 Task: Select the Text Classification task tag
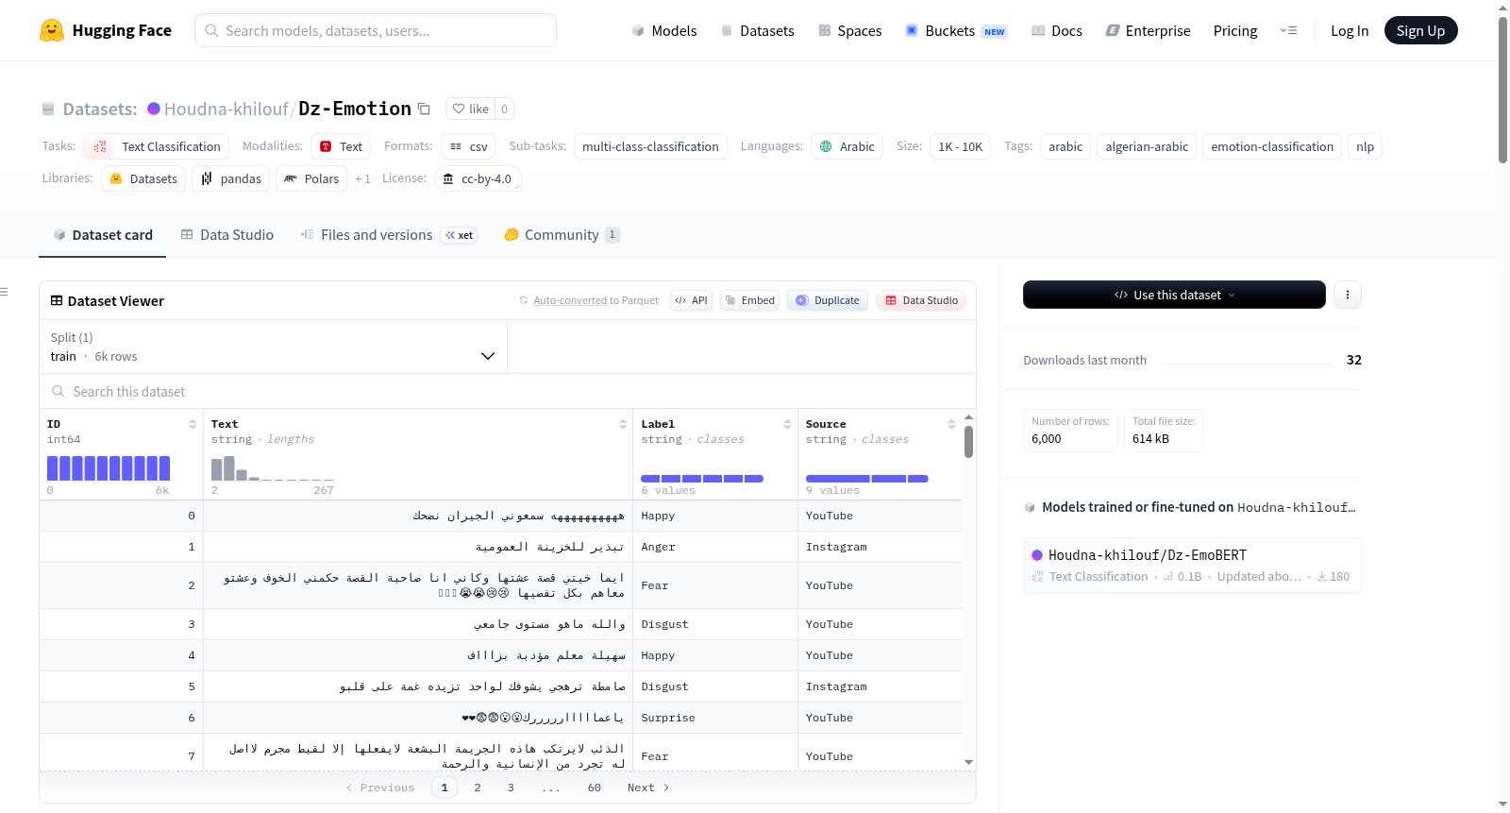pos(156,146)
